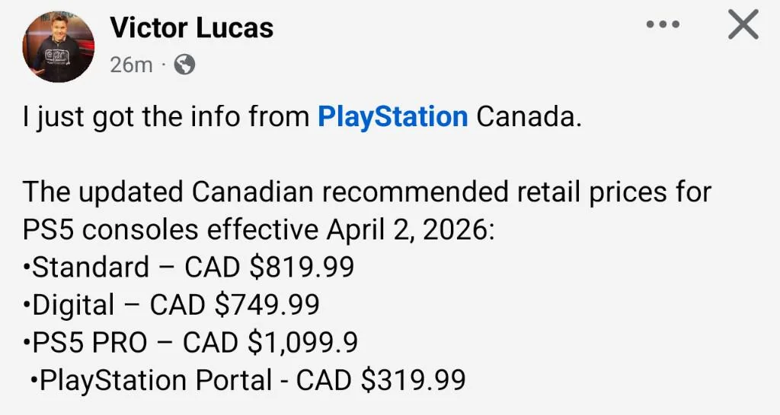Click the $1,099.9 PS5 Pro price
This screenshot has width=780, height=415.
302,342
